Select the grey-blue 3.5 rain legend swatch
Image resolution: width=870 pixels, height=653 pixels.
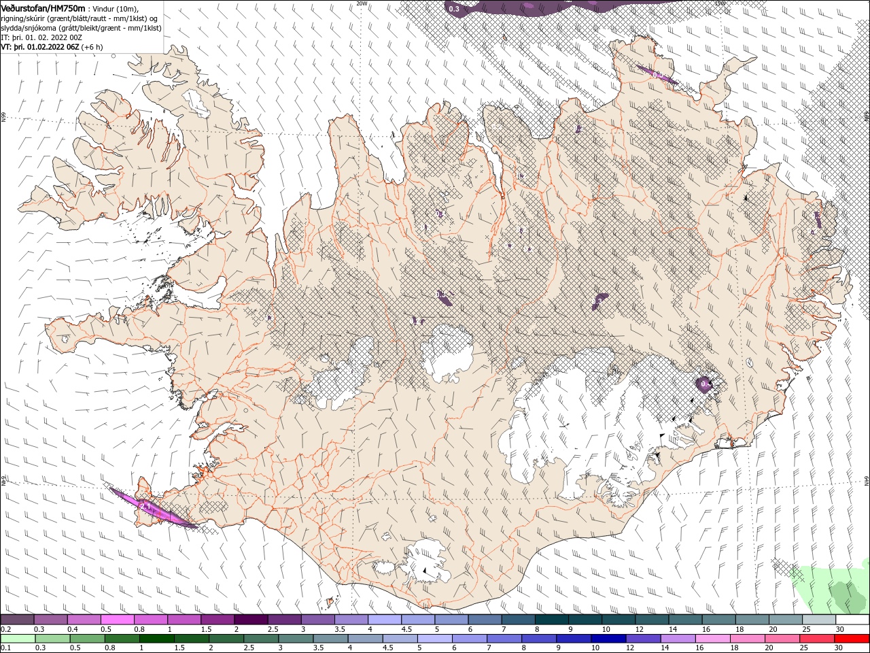click(330, 639)
